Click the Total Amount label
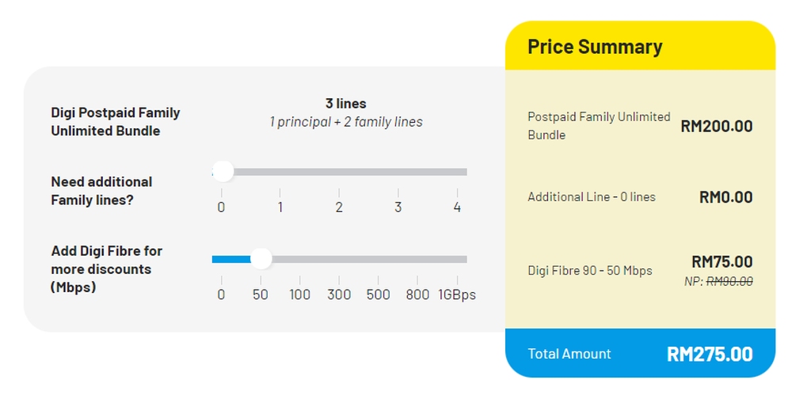792x414 pixels. point(569,354)
